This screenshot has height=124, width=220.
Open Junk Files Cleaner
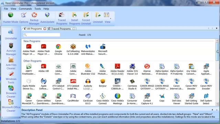pyautogui.click(x=11, y=63)
